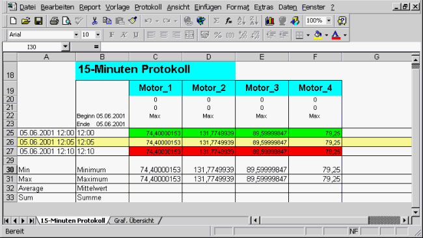Open the Name Box dropdown arrow
Image resolution: width=423 pixels, height=238 pixels.
65,47
